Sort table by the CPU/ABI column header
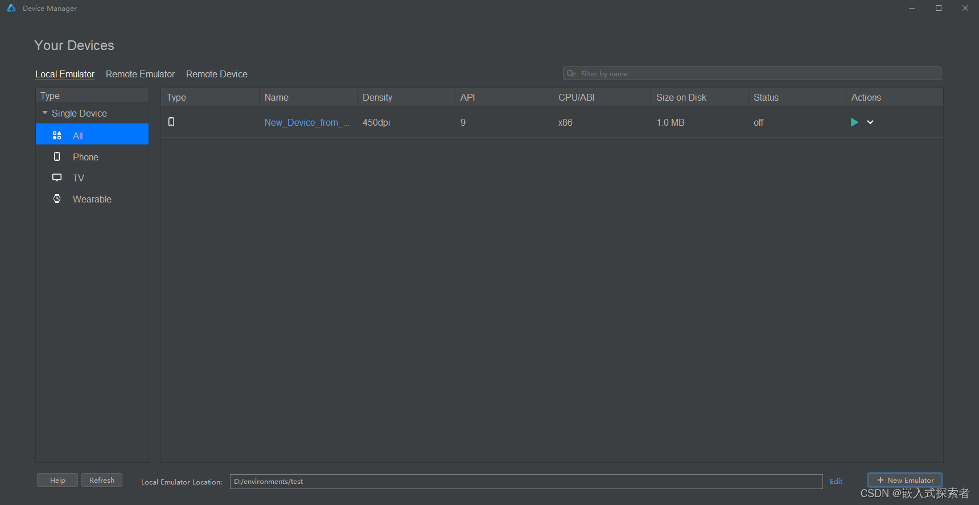Viewport: 979px width, 505px height. pos(602,97)
